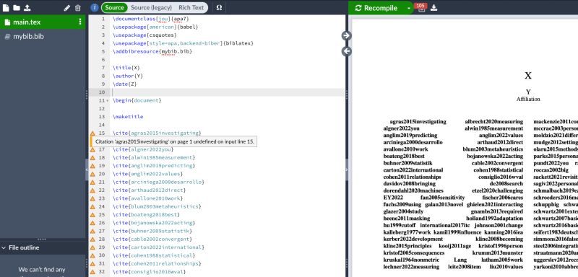Screen dimensions: 578x277
Task: Click the warning triangle on line 31
Action: coord(92,264)
